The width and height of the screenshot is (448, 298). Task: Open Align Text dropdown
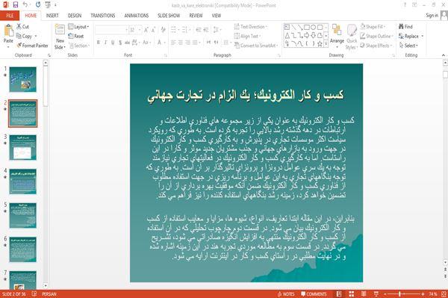247,36
